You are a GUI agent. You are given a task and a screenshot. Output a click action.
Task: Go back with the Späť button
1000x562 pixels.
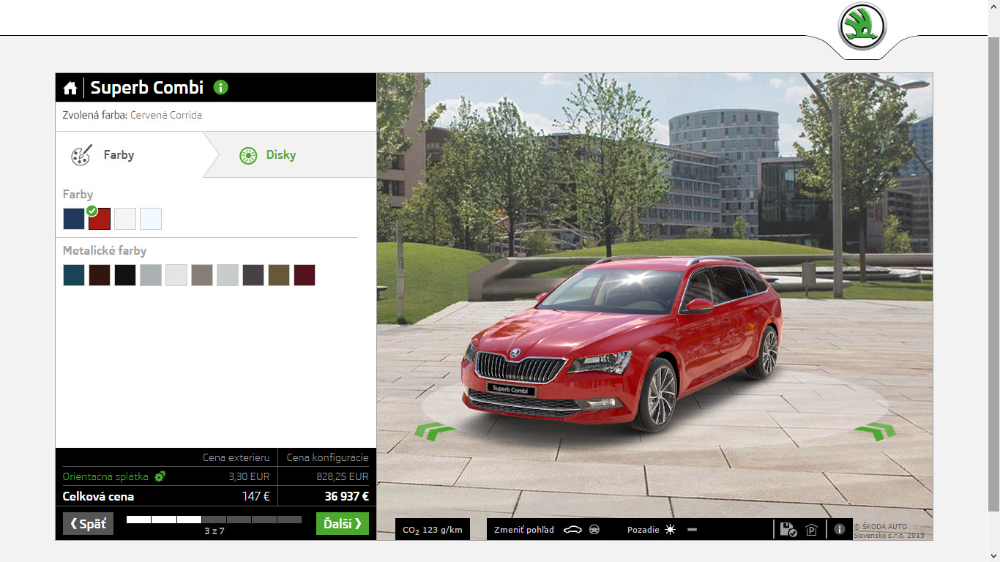point(88,523)
